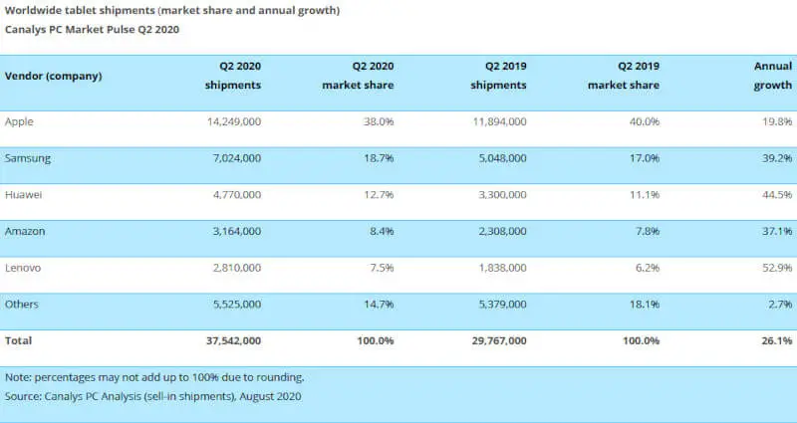Viewport: 797px width, 423px height.
Task: Click Lenovo's 52.9% annual growth value
Action: (x=777, y=268)
